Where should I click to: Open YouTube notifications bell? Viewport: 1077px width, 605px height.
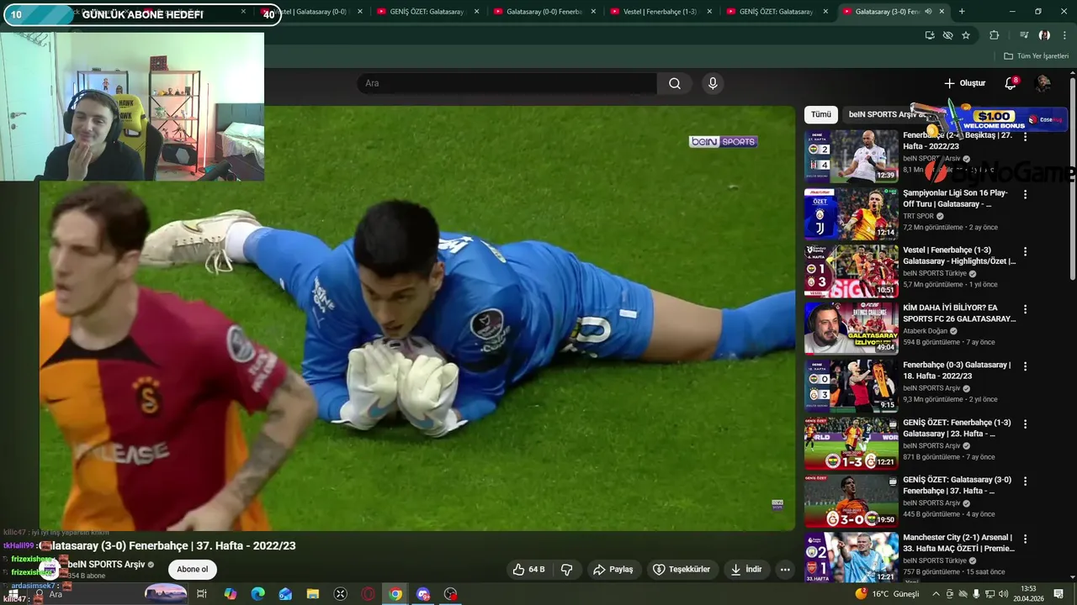click(x=1011, y=83)
